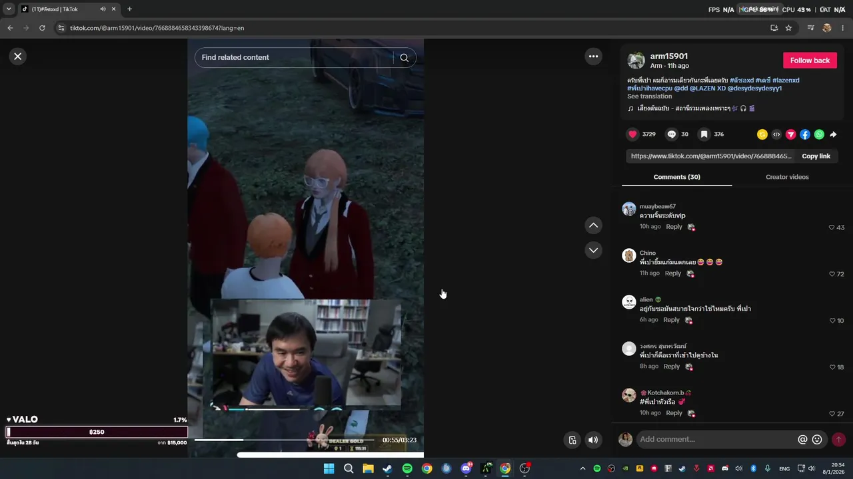Send to friends with red paper-plane icon
The width and height of the screenshot is (853, 479).
(790, 134)
